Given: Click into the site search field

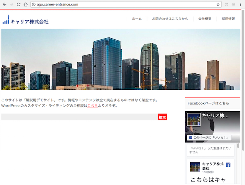Looking at the screenshot, I should pos(79,117).
